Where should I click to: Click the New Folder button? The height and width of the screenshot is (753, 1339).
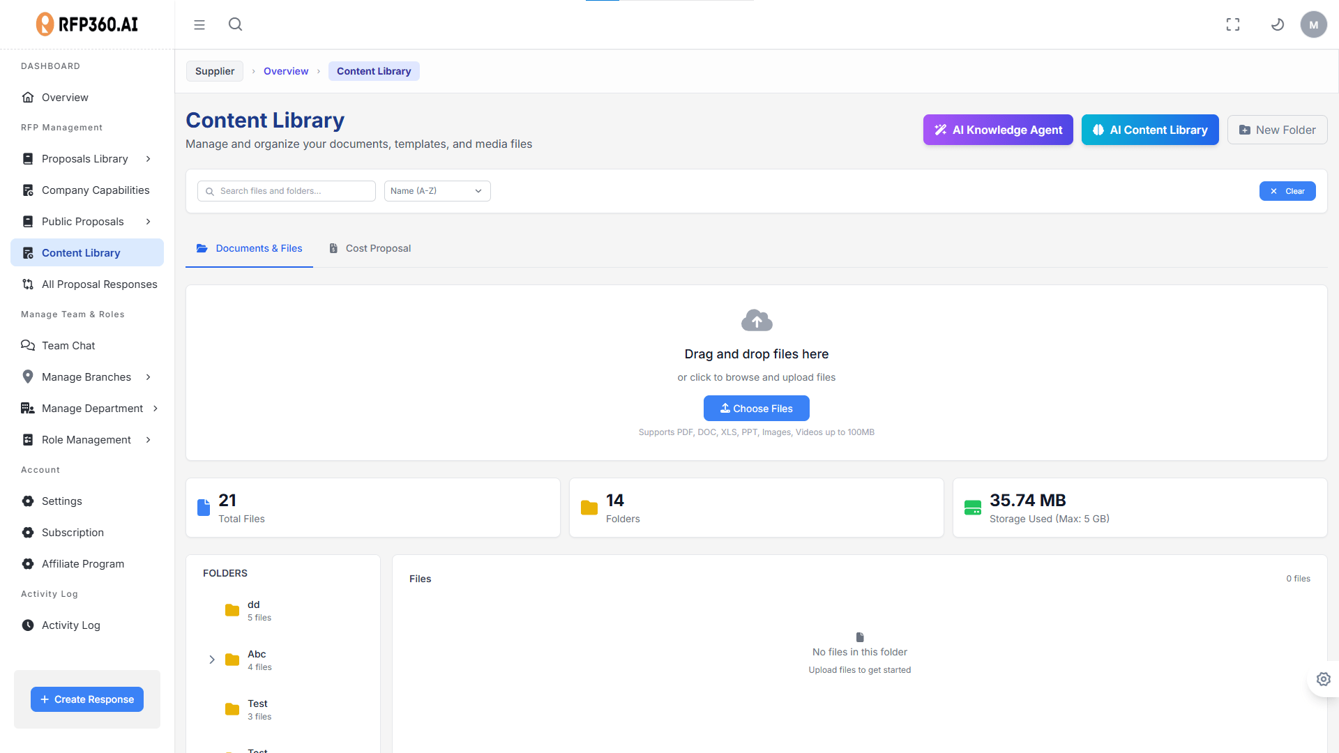click(x=1277, y=130)
